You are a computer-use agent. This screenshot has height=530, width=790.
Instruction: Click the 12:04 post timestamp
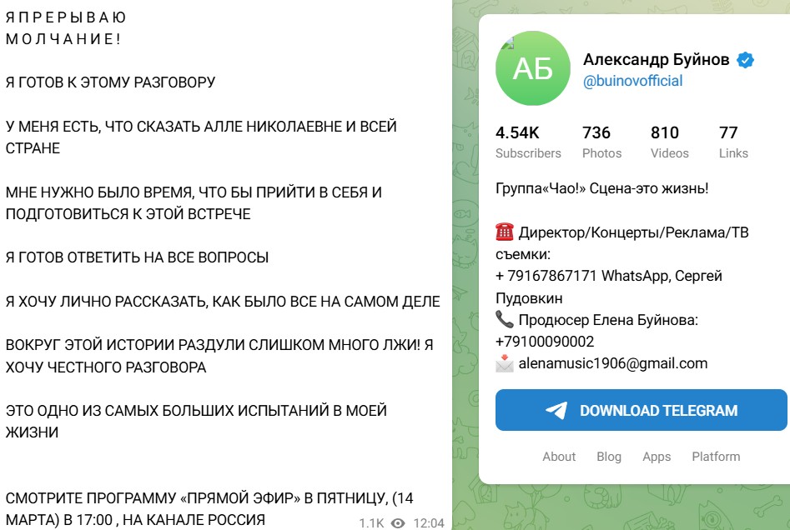pos(429,523)
